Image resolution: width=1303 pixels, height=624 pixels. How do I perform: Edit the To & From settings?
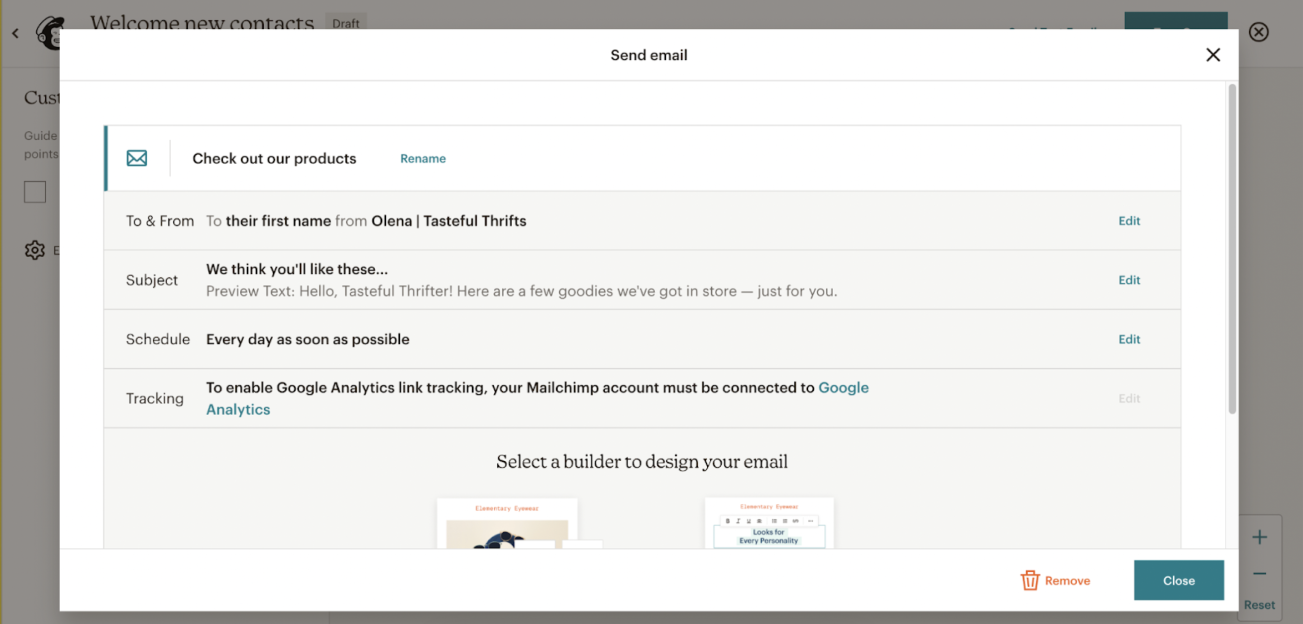(1129, 220)
